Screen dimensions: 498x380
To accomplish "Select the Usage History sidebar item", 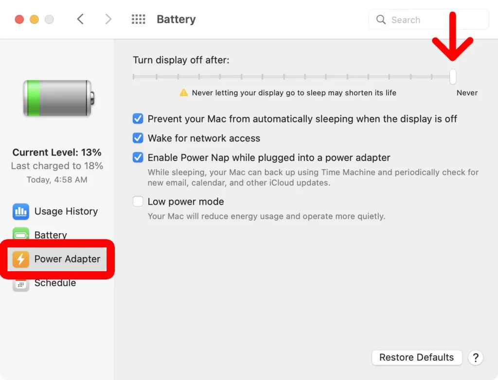I will [66, 211].
